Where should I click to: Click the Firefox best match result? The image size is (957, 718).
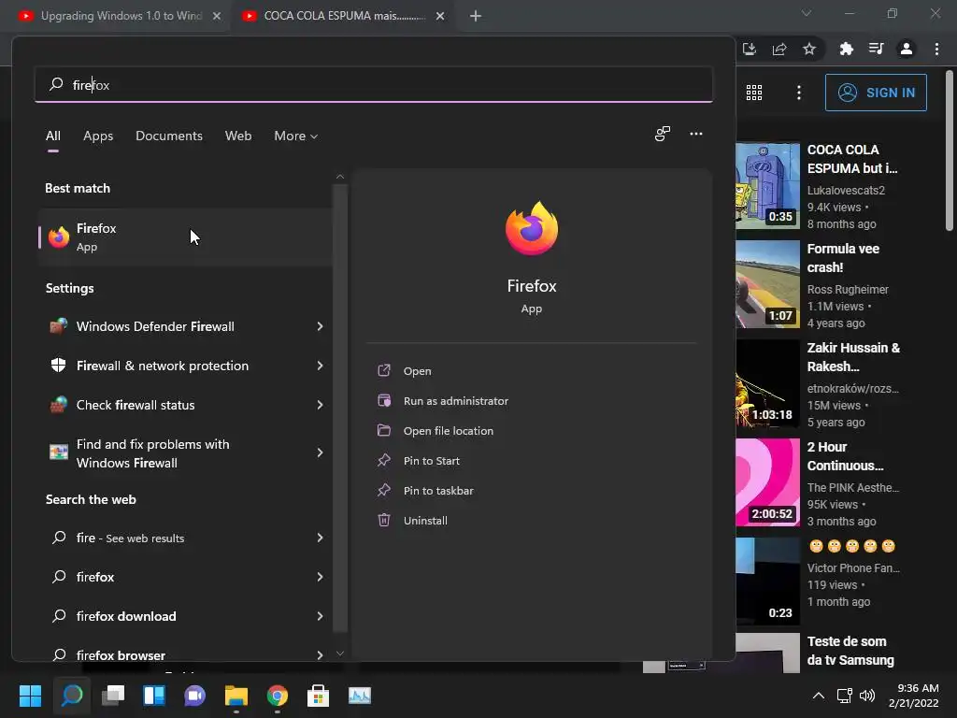click(x=185, y=237)
